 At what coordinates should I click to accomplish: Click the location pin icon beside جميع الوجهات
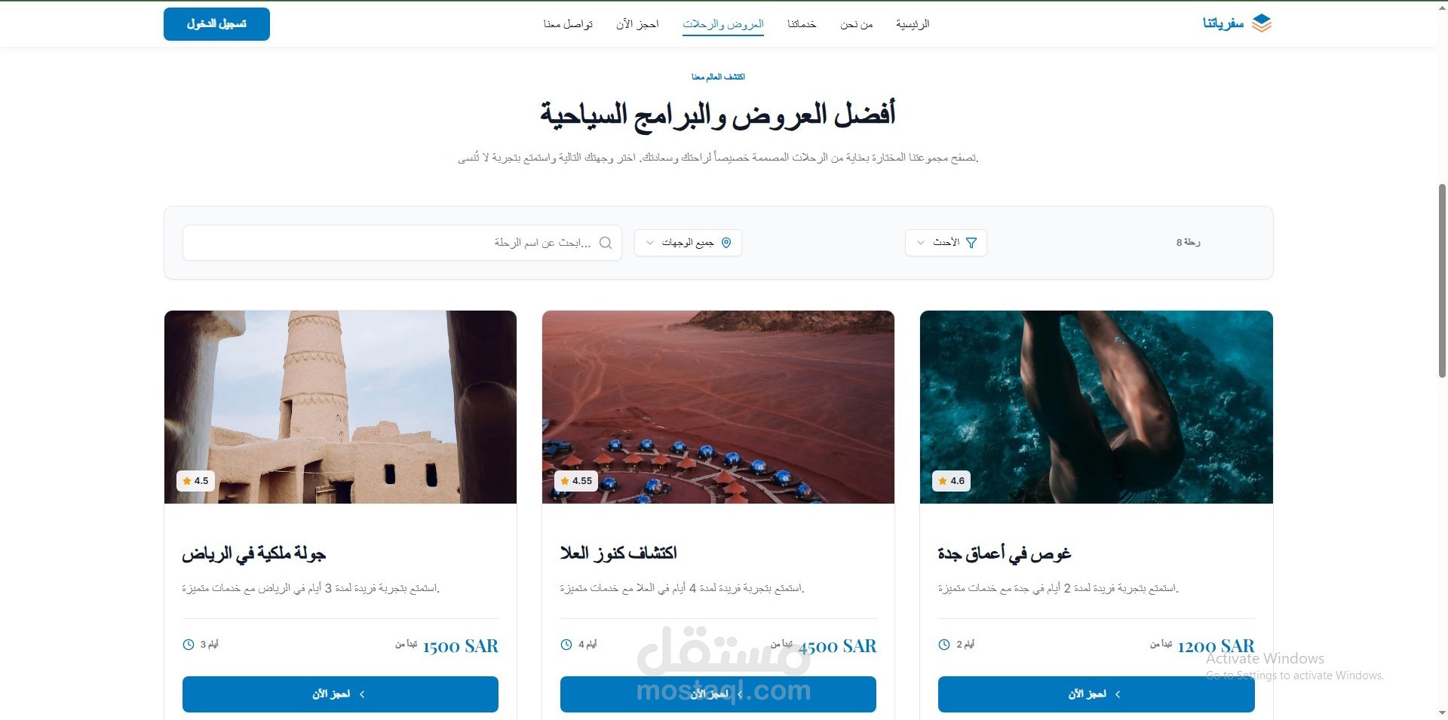[726, 243]
